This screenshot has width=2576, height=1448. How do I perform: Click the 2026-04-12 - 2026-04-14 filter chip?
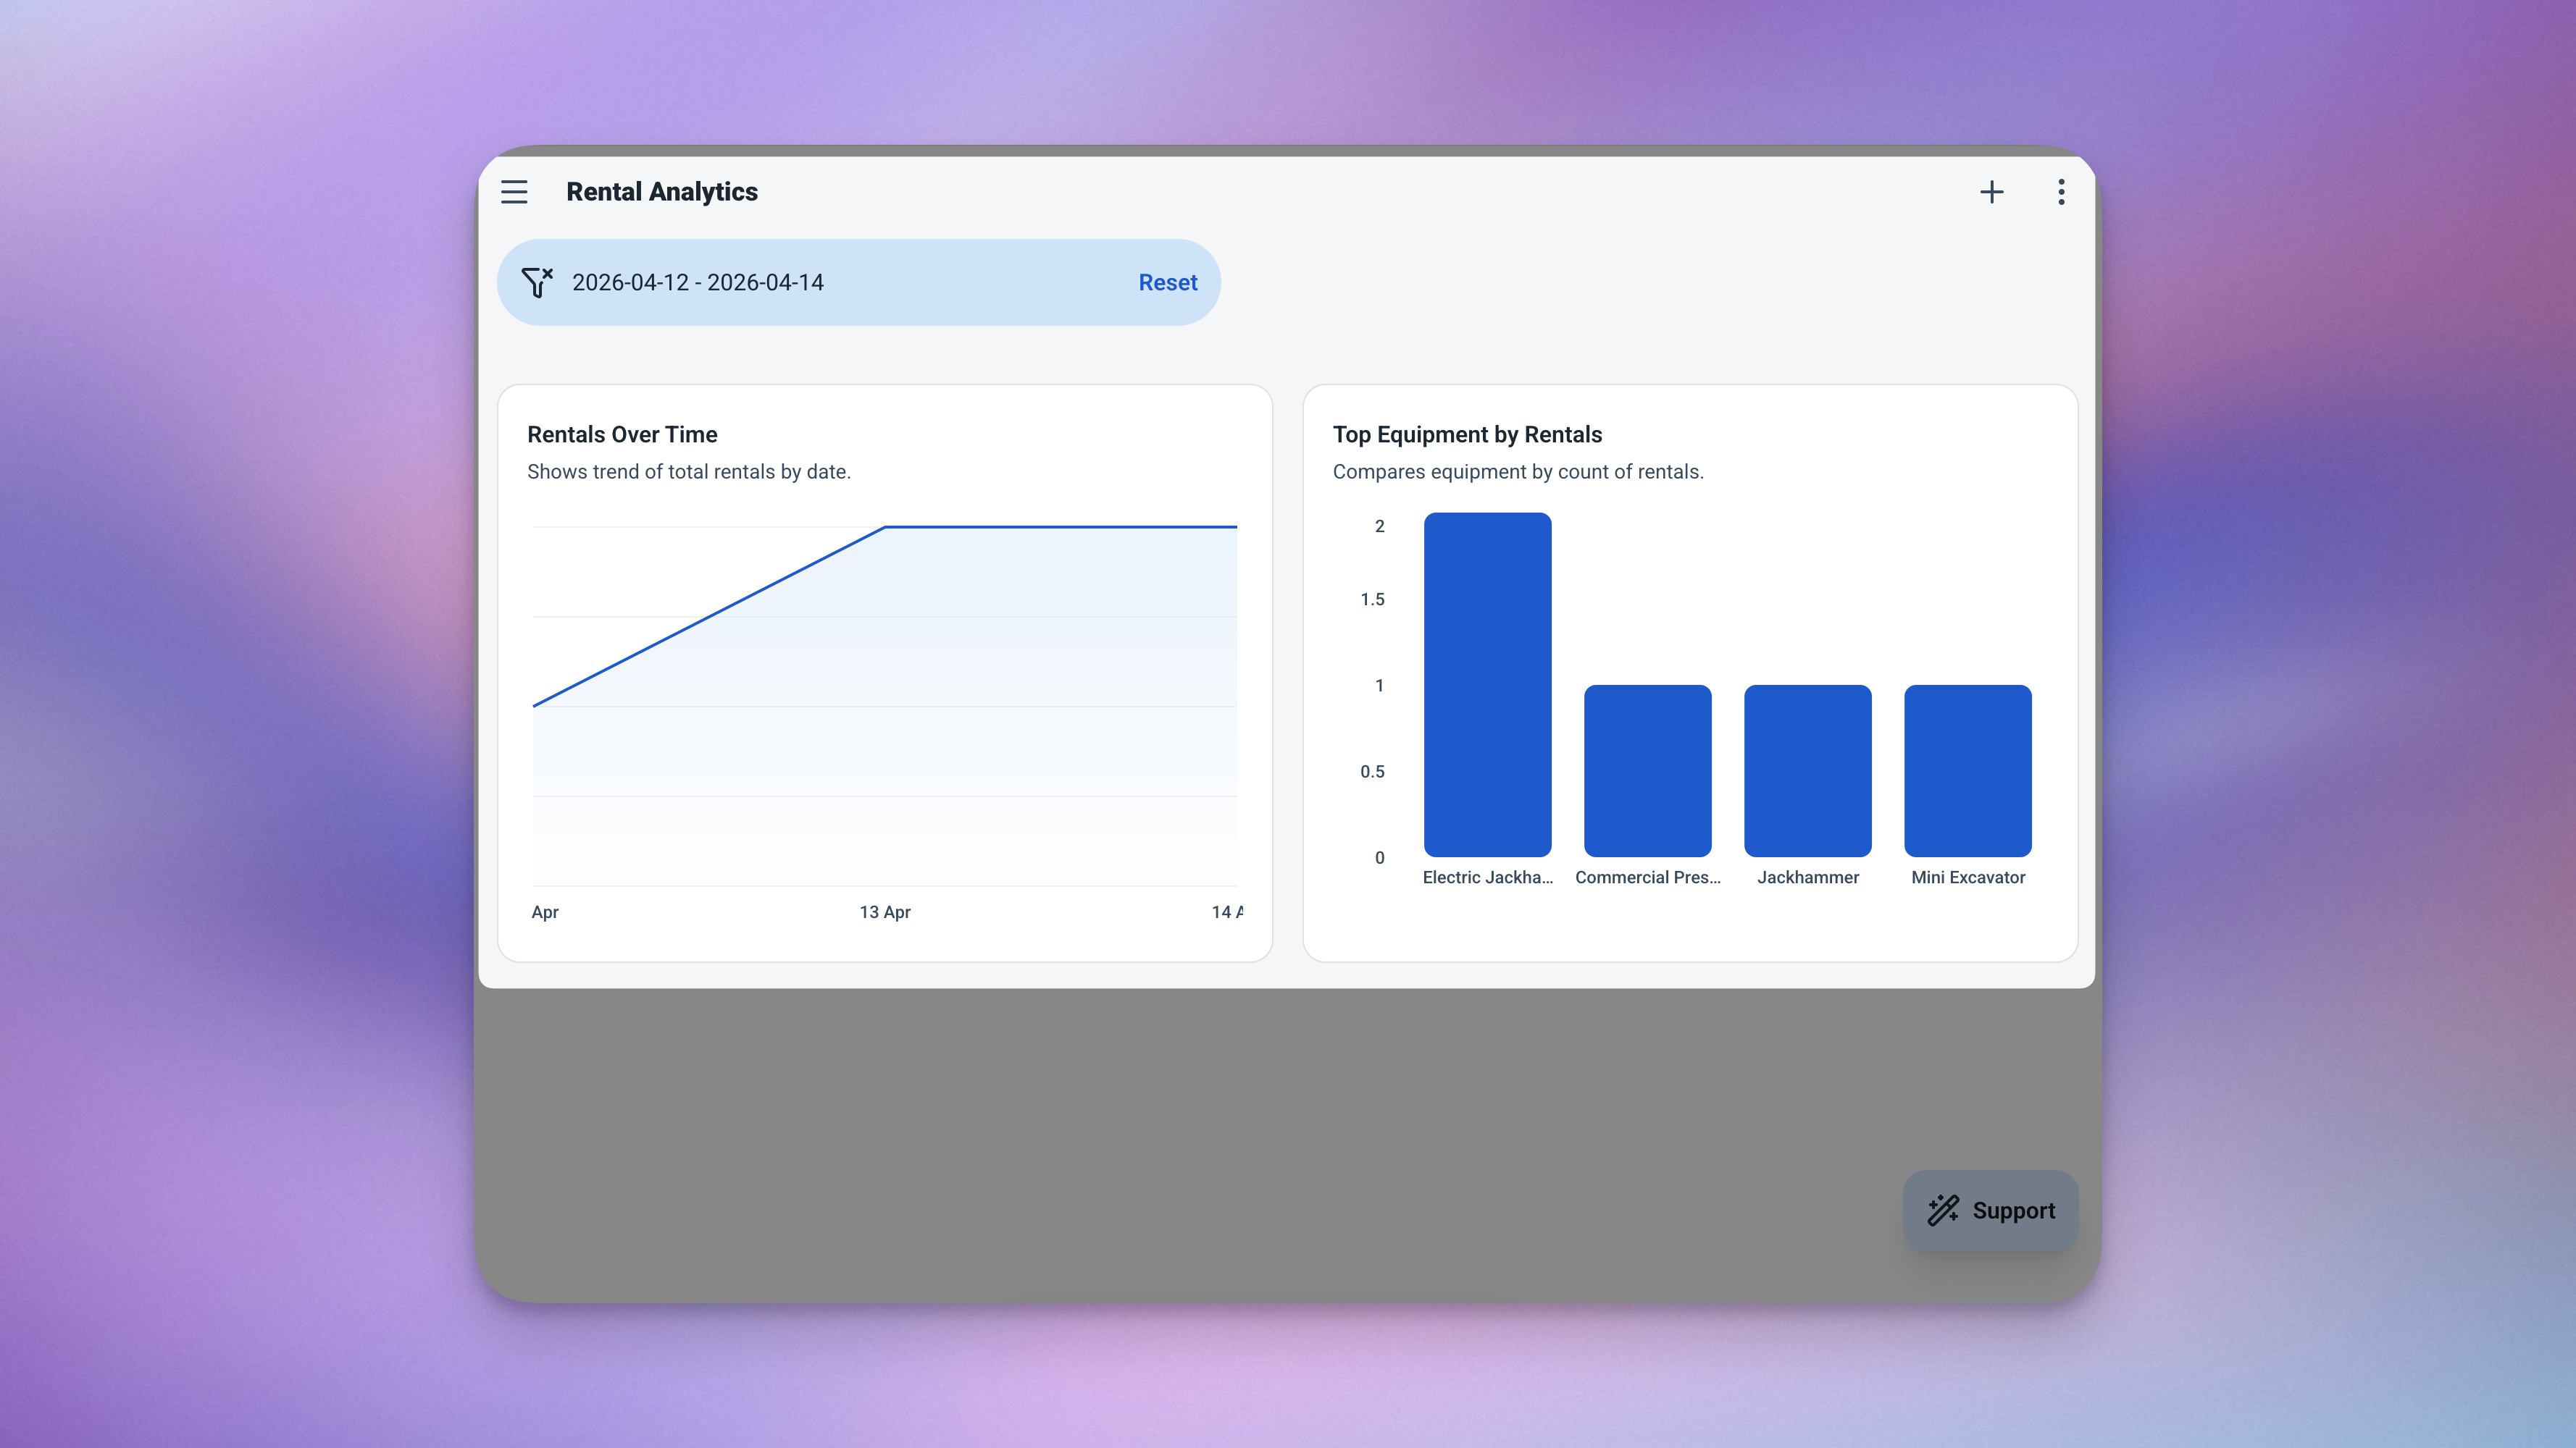click(x=697, y=282)
